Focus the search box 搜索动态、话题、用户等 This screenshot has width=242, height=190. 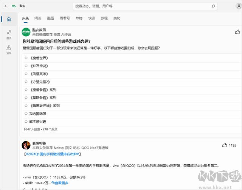pyautogui.click(x=145, y=6)
